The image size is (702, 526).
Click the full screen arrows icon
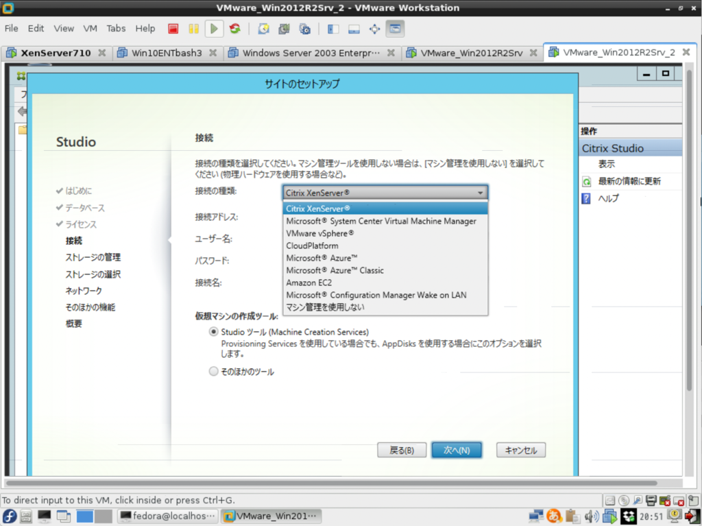click(374, 29)
